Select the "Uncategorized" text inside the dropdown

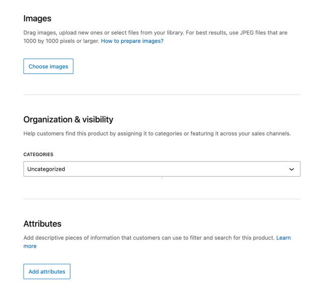pos(46,169)
